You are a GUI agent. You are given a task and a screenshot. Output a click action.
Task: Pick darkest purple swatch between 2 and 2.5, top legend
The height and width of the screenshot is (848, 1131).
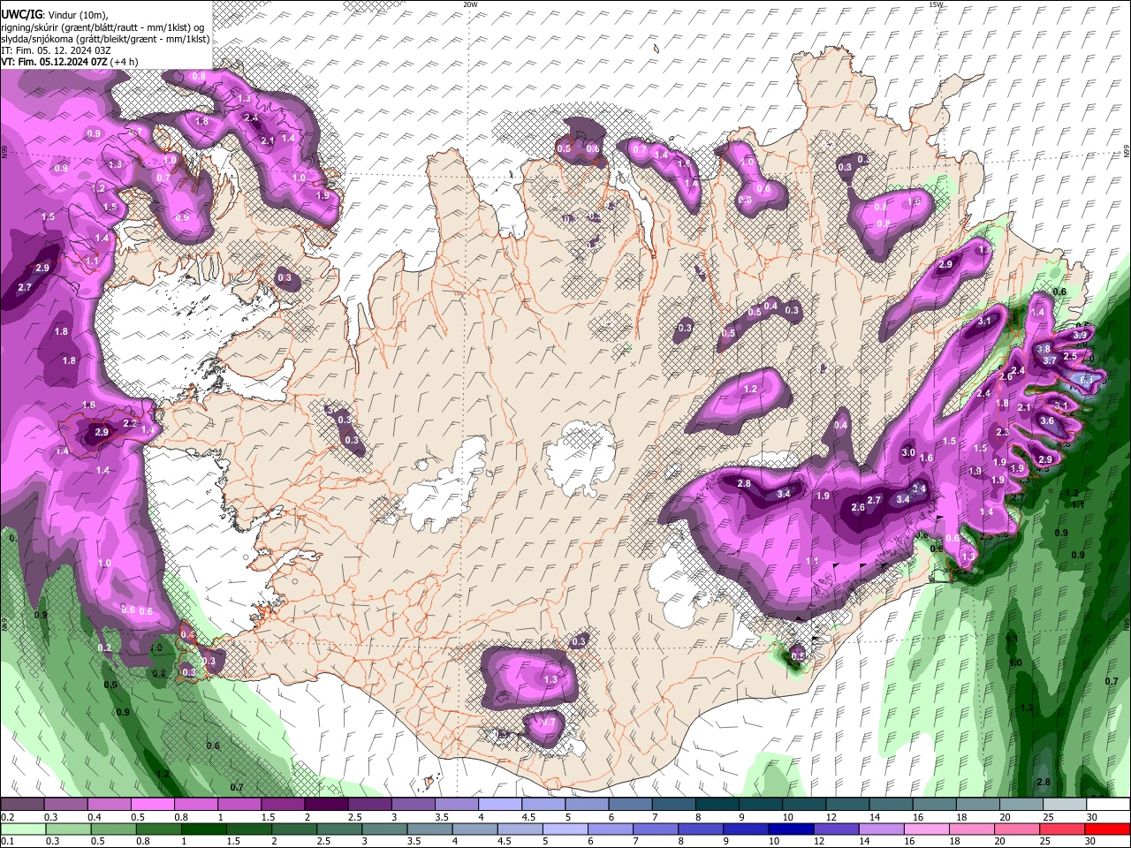(x=326, y=805)
